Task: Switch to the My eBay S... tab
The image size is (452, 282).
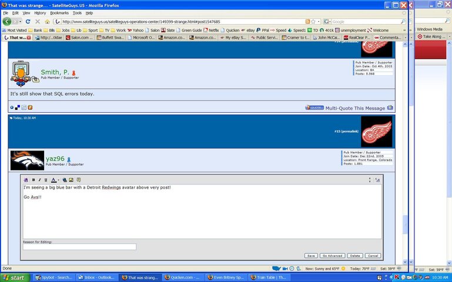Action: coord(233,38)
